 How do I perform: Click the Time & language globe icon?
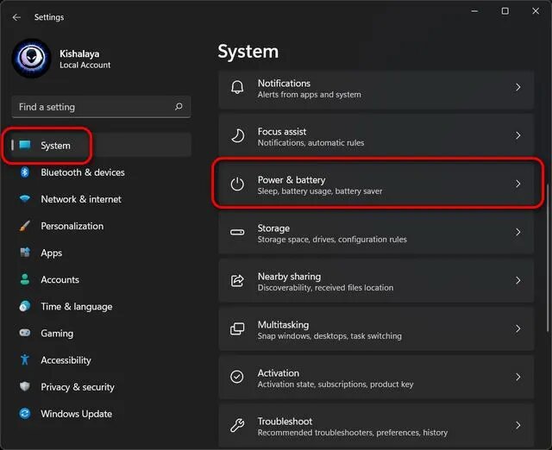pyautogui.click(x=25, y=306)
